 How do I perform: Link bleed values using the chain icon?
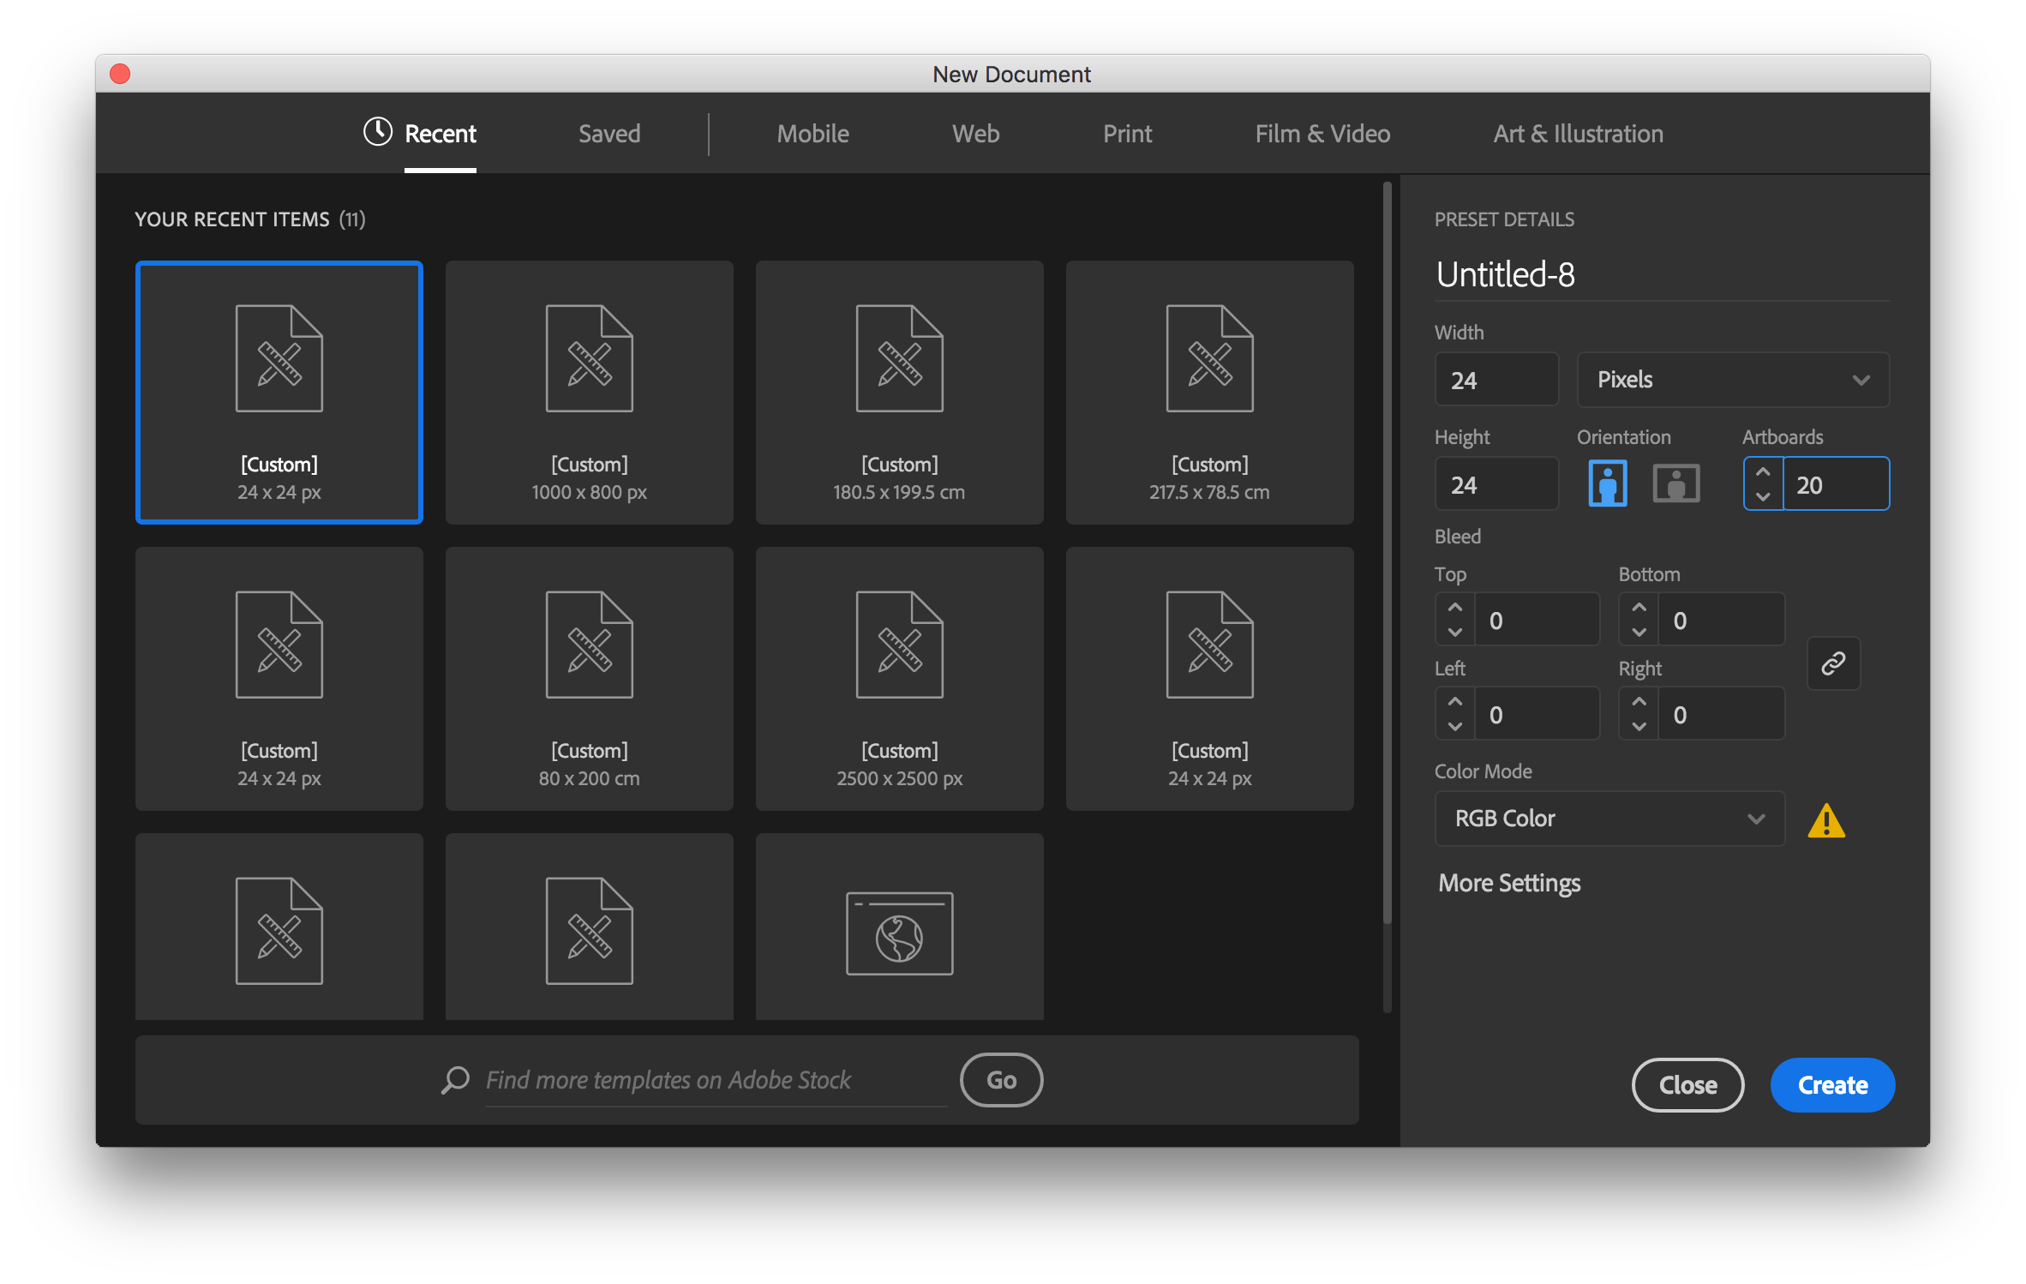(x=1833, y=663)
